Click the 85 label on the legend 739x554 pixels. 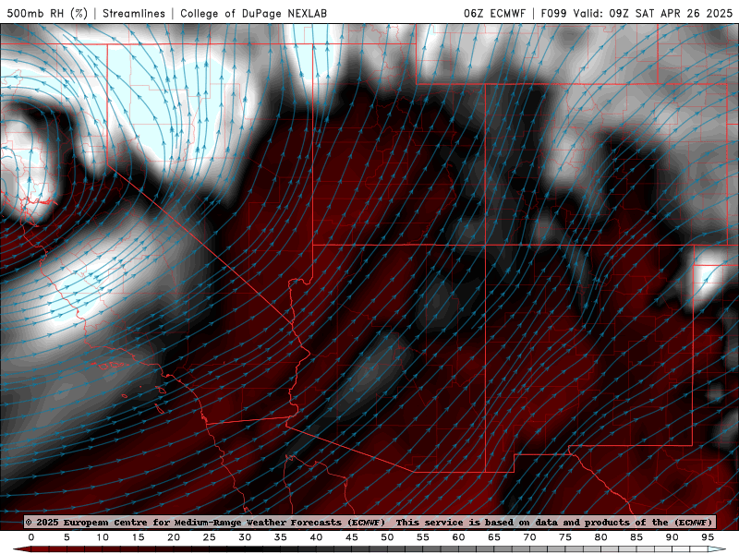(x=636, y=537)
